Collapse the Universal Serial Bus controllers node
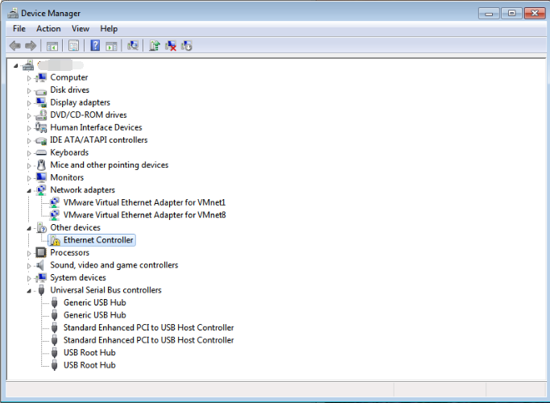550x403 pixels. [29, 291]
